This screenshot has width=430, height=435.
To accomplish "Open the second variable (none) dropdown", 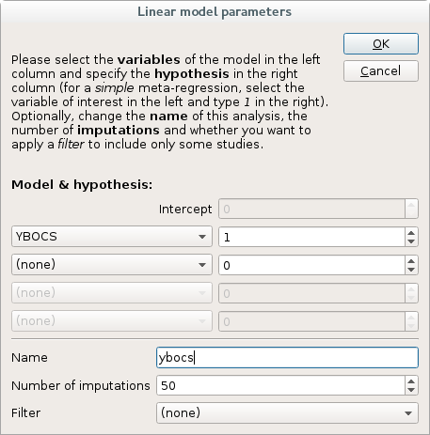I will 112,265.
